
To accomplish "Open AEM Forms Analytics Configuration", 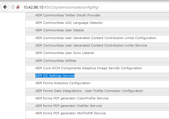I will coord(63,83).
